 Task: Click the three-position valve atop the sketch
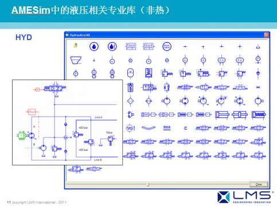pos(55,88)
